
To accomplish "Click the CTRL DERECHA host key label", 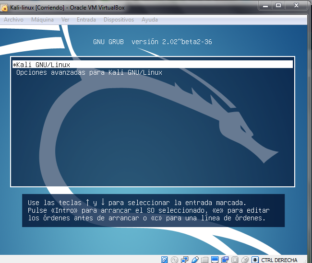I will pos(279,260).
